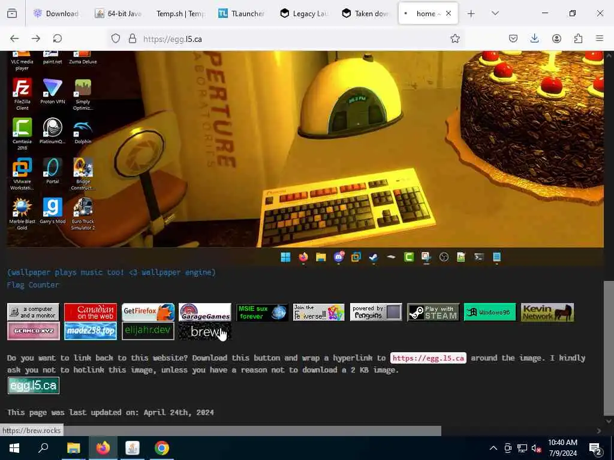Switch to the 64-bit Java tab
The height and width of the screenshot is (460, 614).
[118, 14]
